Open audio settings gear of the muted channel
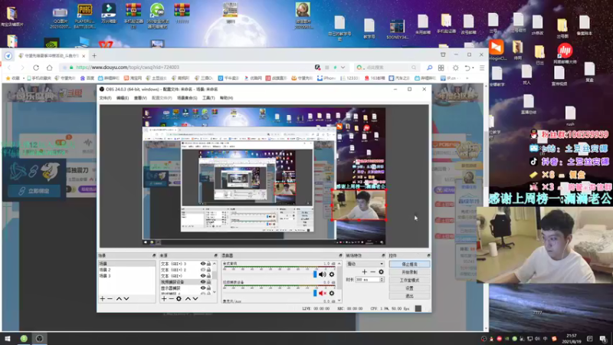Image resolution: width=613 pixels, height=345 pixels. tap(332, 293)
